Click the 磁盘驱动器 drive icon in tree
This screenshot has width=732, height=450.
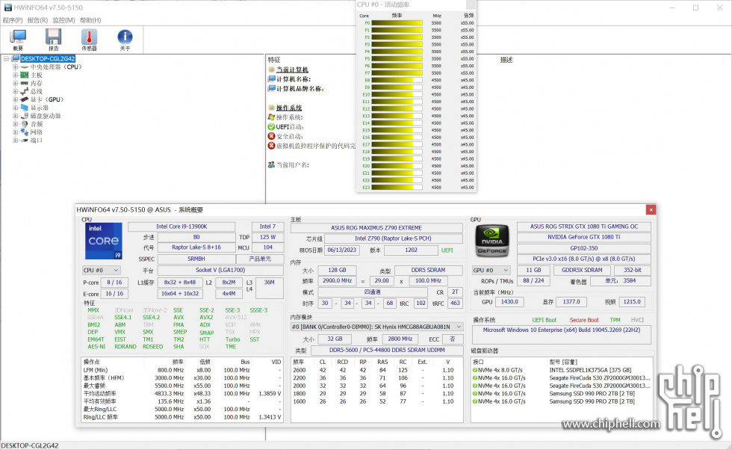tap(24, 116)
